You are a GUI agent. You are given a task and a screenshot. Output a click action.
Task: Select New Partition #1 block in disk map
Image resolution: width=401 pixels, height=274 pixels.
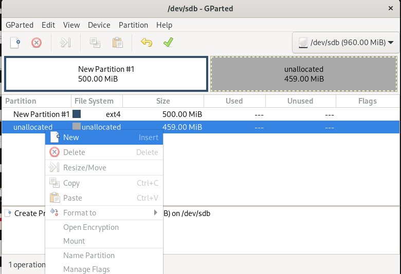(x=105, y=74)
